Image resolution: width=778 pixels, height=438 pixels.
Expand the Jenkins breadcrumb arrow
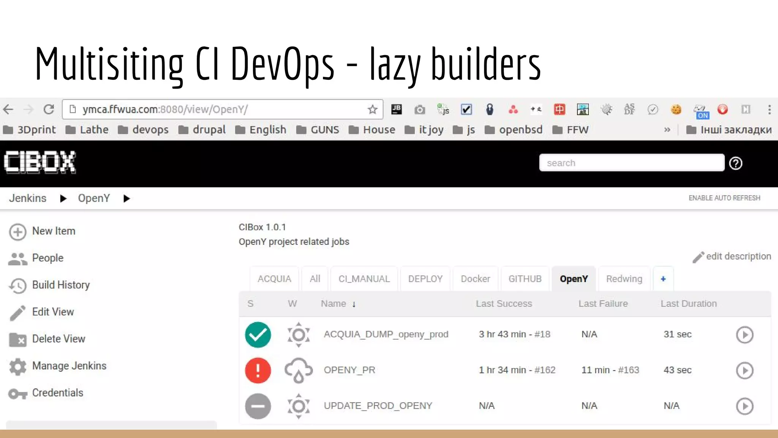[63, 198]
